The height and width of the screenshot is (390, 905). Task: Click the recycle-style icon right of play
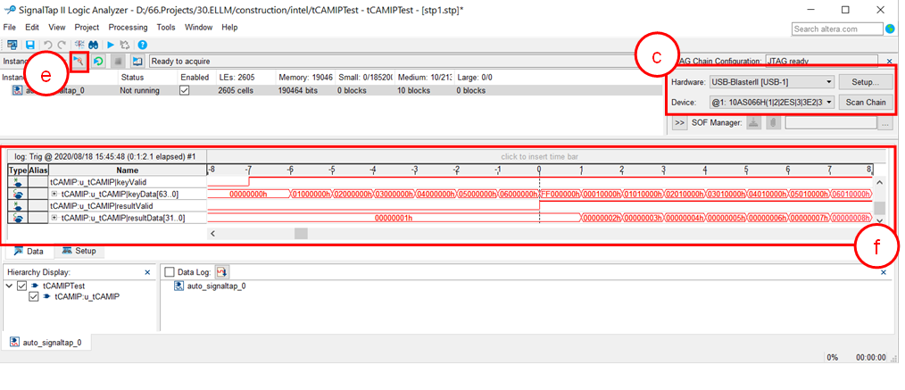tap(123, 45)
